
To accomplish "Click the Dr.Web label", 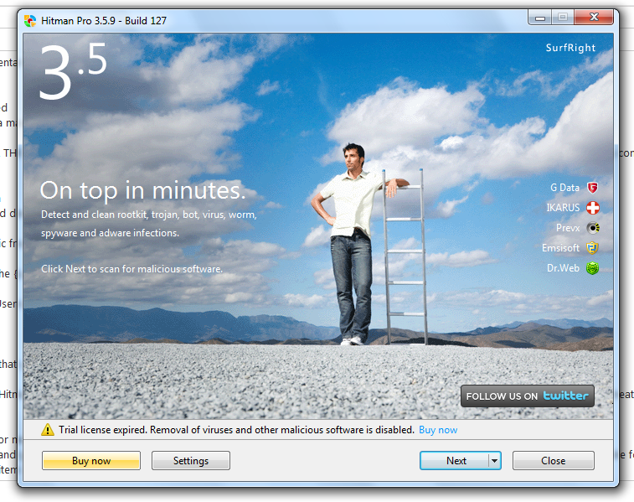I will (563, 268).
